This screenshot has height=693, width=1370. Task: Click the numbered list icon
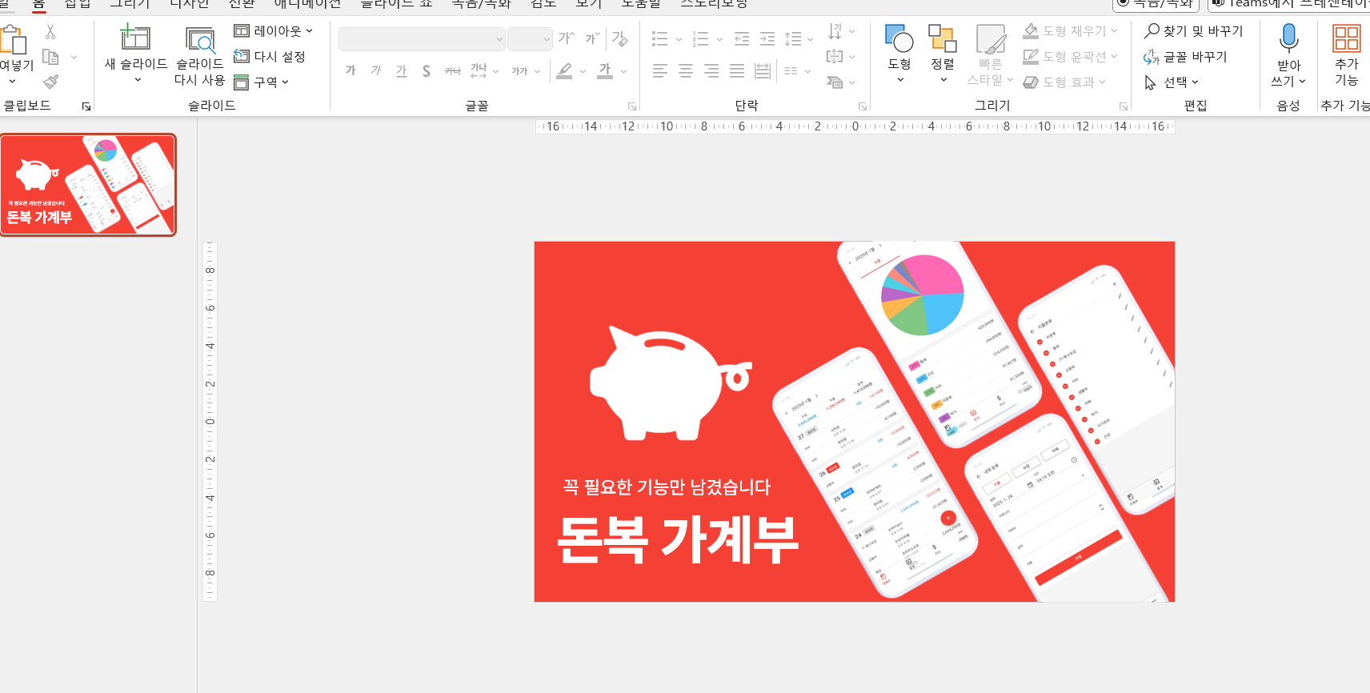click(x=701, y=38)
